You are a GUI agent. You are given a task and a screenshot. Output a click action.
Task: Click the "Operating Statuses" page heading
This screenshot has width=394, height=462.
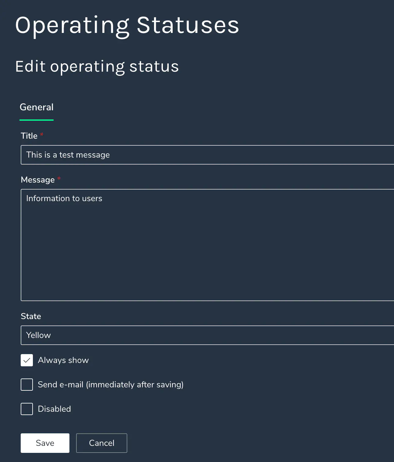(x=127, y=25)
